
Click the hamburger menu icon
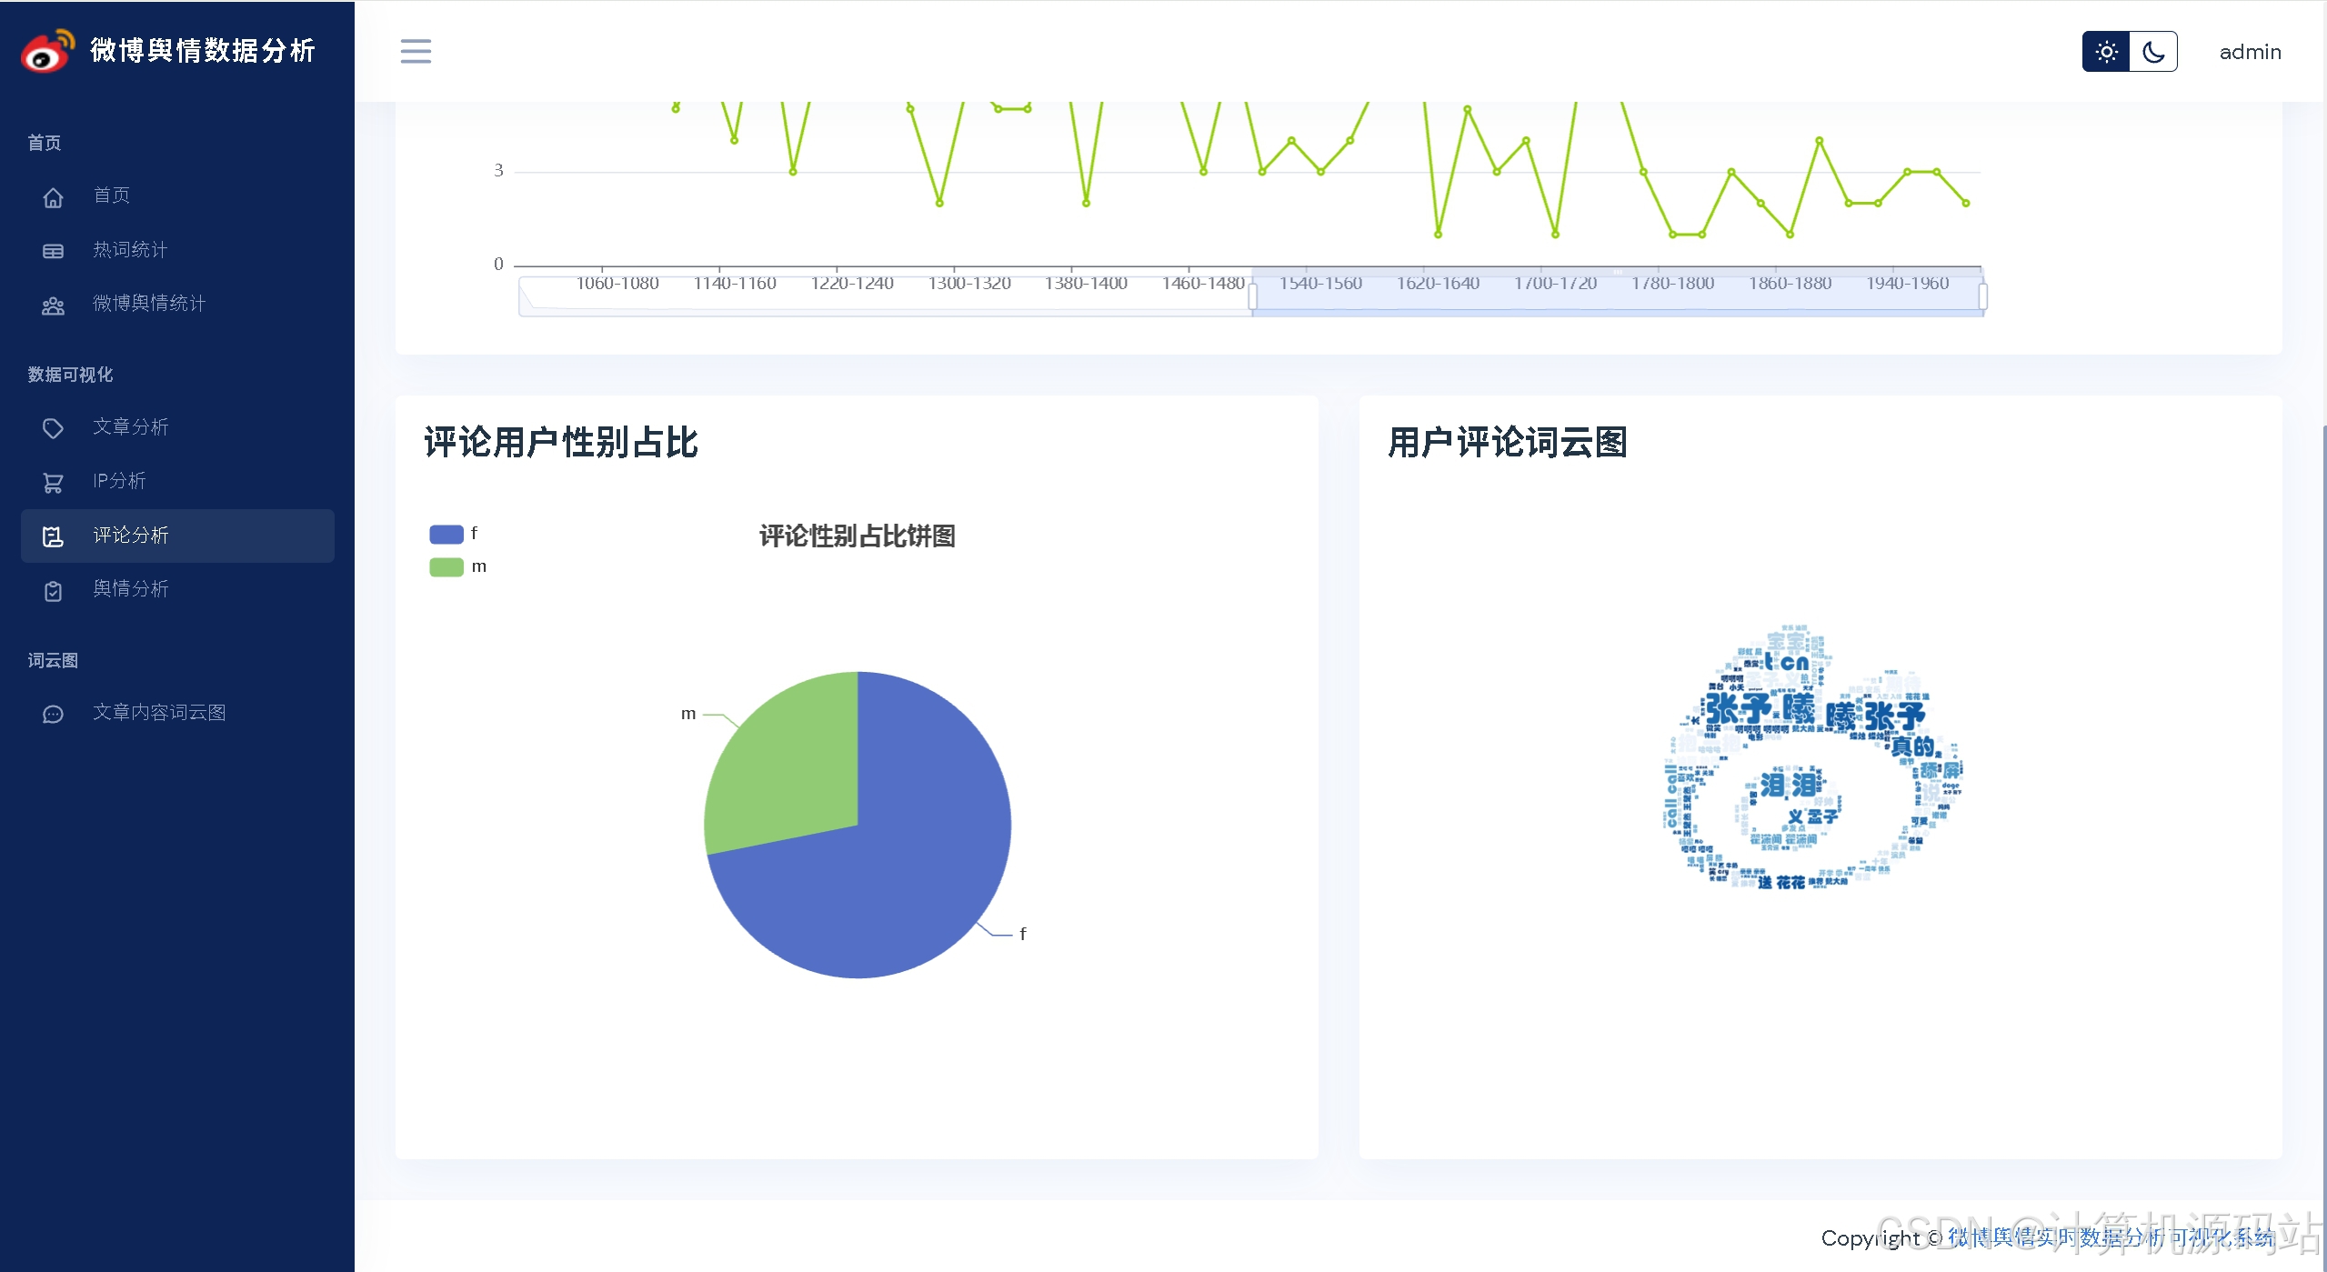[x=416, y=51]
